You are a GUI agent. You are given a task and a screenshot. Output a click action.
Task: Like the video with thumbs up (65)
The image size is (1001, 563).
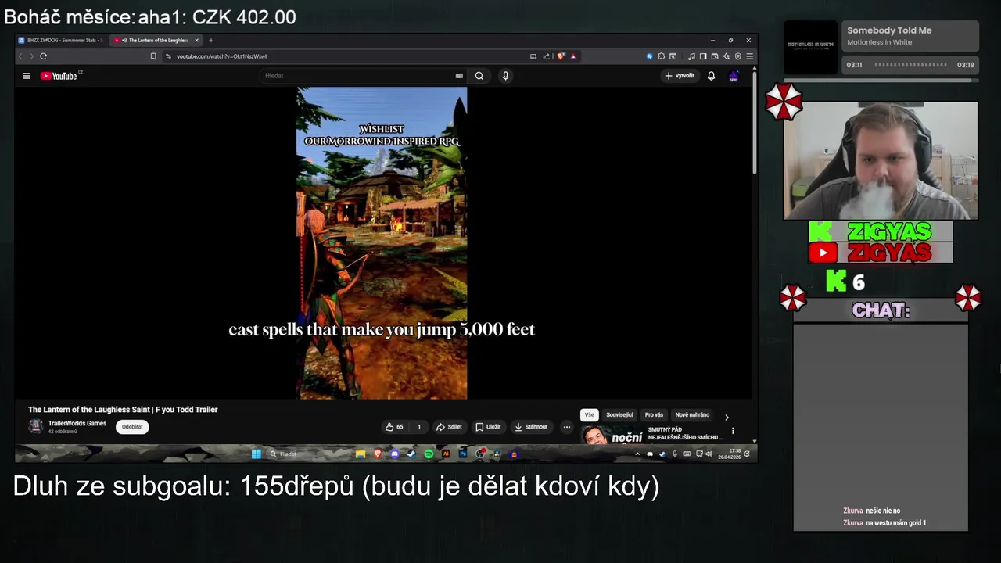coord(394,427)
